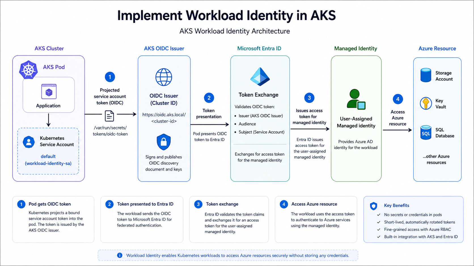Click 'Projected service account token (OIDC)' label
The height and width of the screenshot is (266, 474).
[x=110, y=96]
